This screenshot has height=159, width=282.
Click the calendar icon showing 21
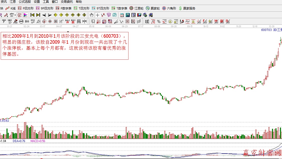click(x=122, y=15)
